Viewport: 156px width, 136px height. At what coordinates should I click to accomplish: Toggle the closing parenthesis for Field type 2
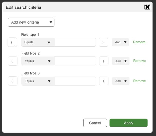(x=104, y=61)
